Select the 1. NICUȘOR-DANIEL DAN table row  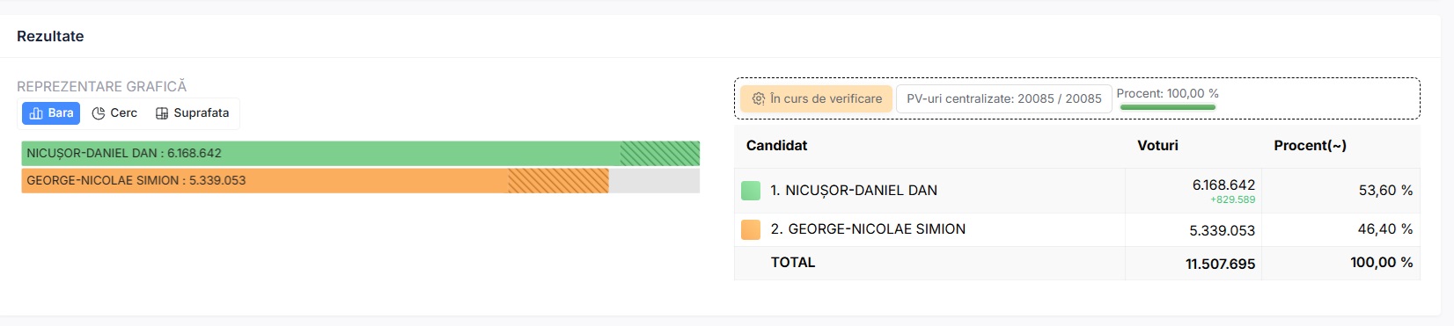tap(1077, 191)
